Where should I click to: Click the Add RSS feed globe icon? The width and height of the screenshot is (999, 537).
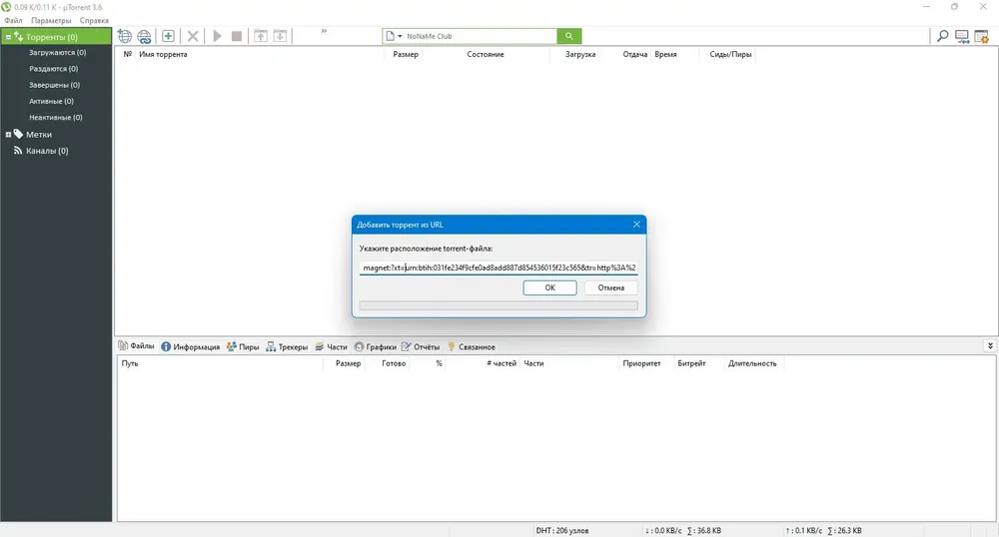145,36
